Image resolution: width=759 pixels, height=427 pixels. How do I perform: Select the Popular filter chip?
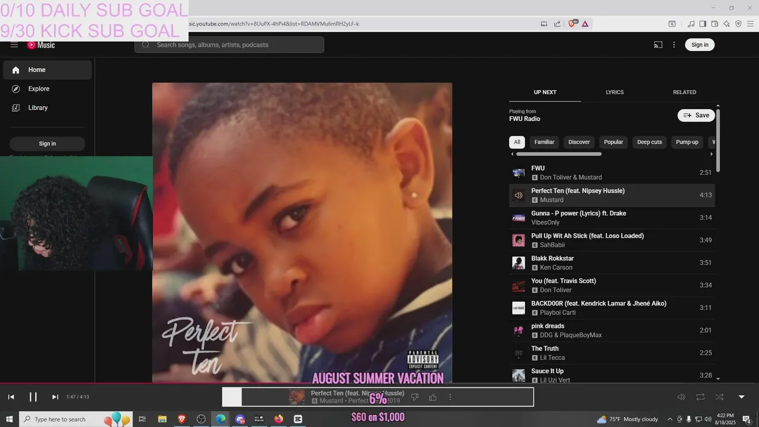coord(614,142)
